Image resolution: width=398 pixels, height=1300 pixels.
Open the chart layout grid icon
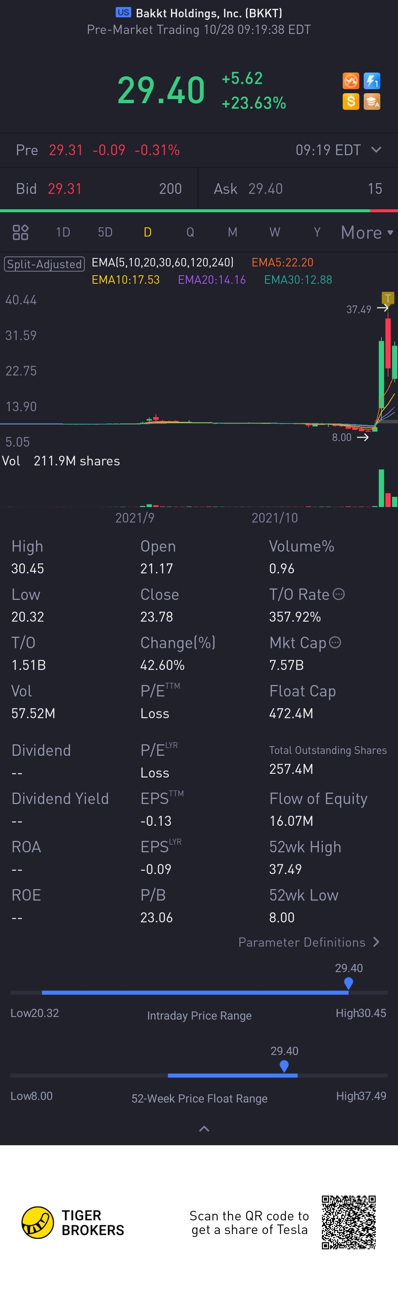[20, 232]
